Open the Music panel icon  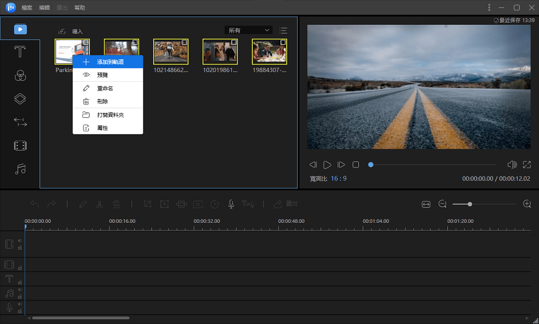click(x=20, y=169)
